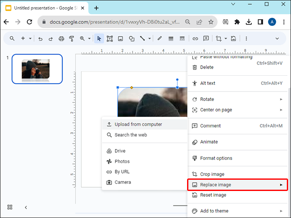This screenshot has width=291, height=218.
Task: Click the insert link toolbar icon
Action: (195, 39)
